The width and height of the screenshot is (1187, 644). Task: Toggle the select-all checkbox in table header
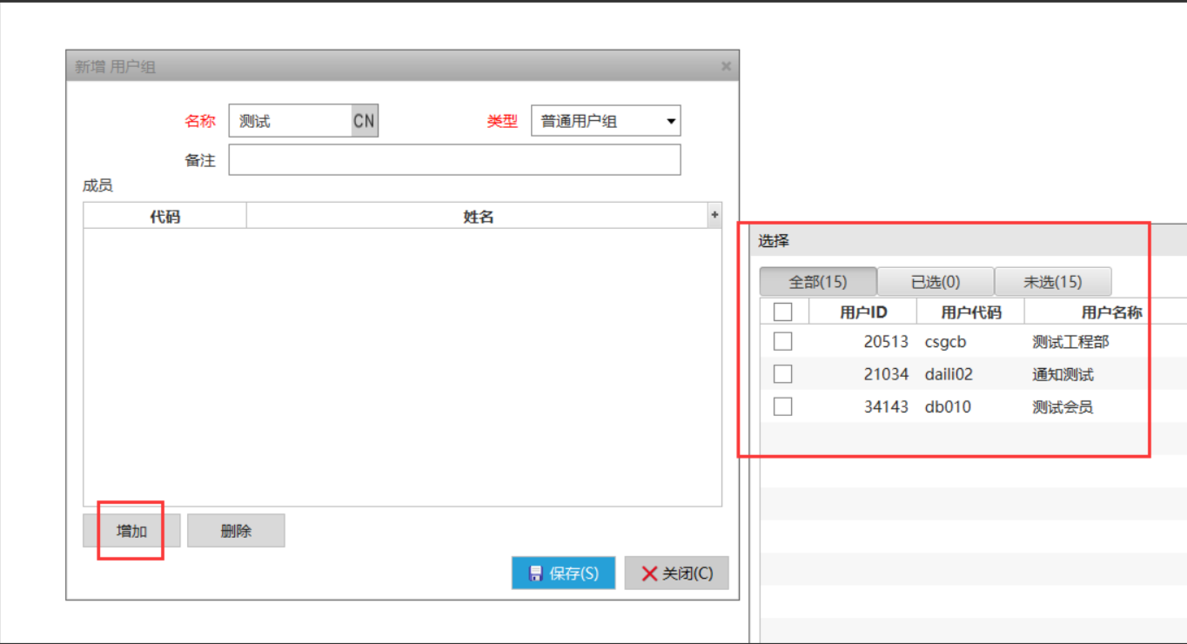click(x=783, y=312)
